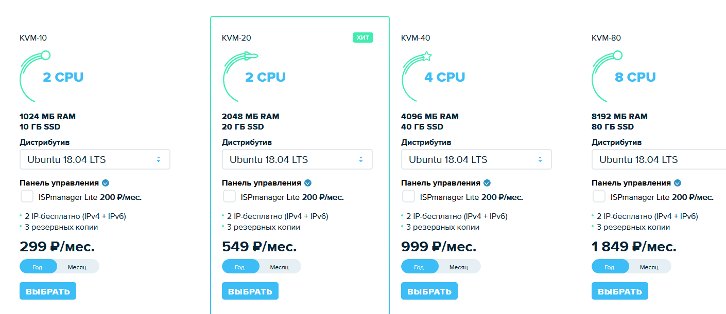
Task: Open the Ubuntu distribution dropdown for KVM-10
Action: [x=95, y=159]
